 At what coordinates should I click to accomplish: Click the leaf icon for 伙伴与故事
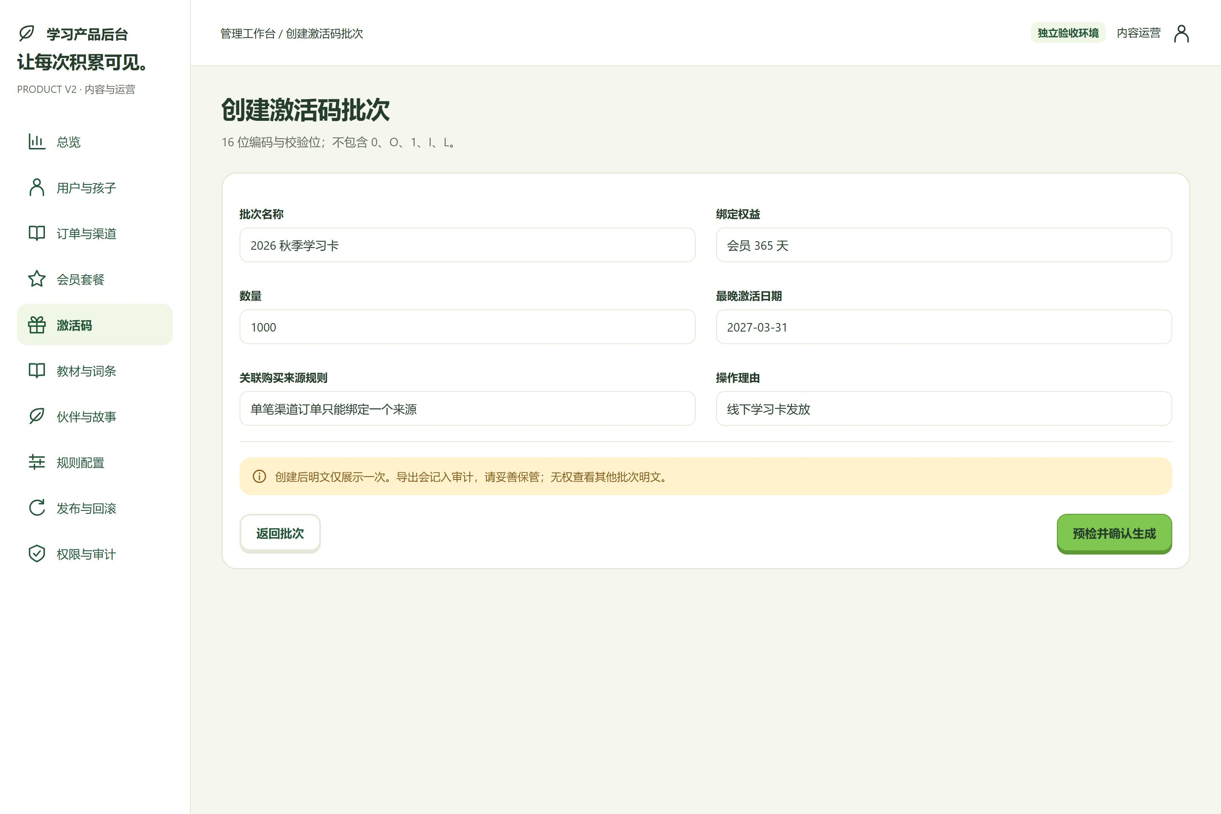(37, 416)
